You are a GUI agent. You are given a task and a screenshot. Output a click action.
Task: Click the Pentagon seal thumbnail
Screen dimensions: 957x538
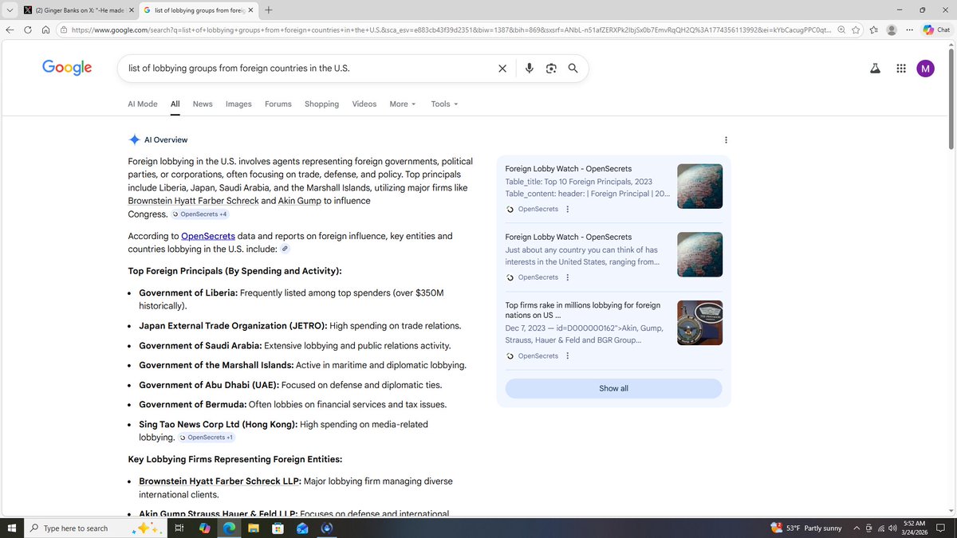tap(699, 323)
